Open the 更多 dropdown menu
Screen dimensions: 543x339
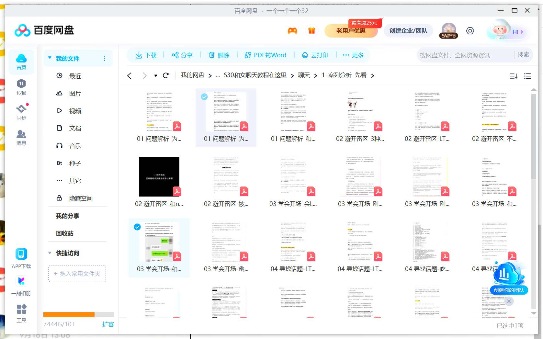coord(353,55)
